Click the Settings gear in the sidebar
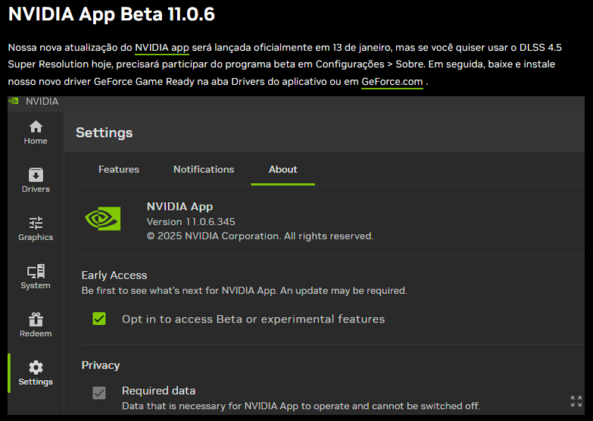Screen dimensions: 593x421 36,368
